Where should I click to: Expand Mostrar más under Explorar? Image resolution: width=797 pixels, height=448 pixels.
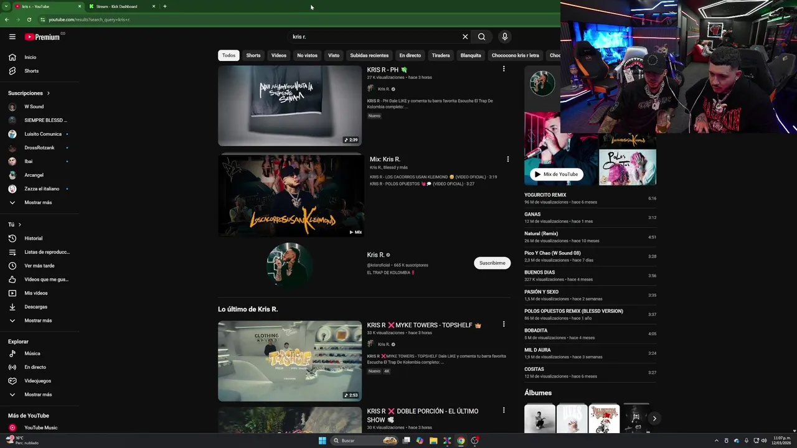(39, 394)
